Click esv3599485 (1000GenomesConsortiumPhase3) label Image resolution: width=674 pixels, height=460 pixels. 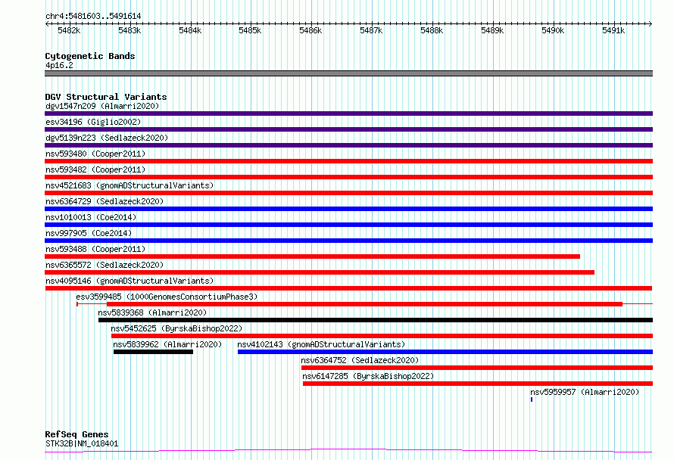[x=167, y=297]
